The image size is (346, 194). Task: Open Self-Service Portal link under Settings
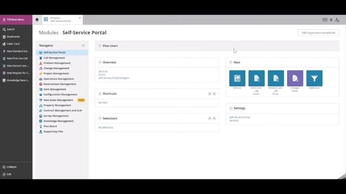point(239,117)
